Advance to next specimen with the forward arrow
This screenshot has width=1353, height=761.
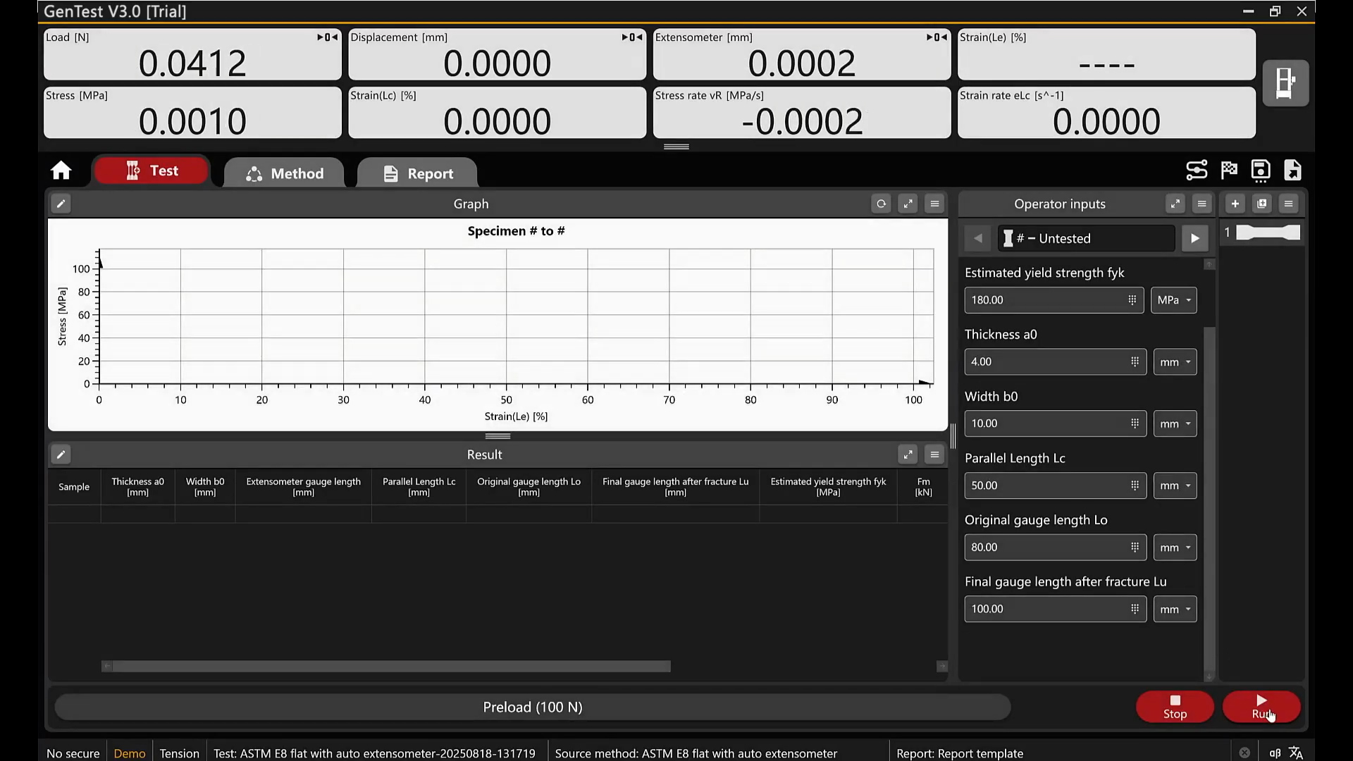(x=1195, y=238)
